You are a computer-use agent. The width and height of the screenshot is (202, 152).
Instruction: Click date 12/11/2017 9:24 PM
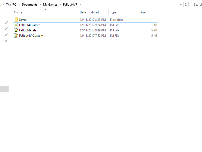[93, 25]
